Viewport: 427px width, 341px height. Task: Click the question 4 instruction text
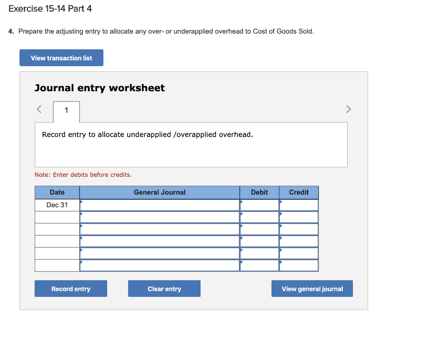pyautogui.click(x=166, y=32)
